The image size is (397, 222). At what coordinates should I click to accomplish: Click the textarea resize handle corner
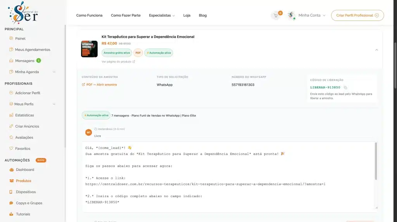(x=376, y=208)
